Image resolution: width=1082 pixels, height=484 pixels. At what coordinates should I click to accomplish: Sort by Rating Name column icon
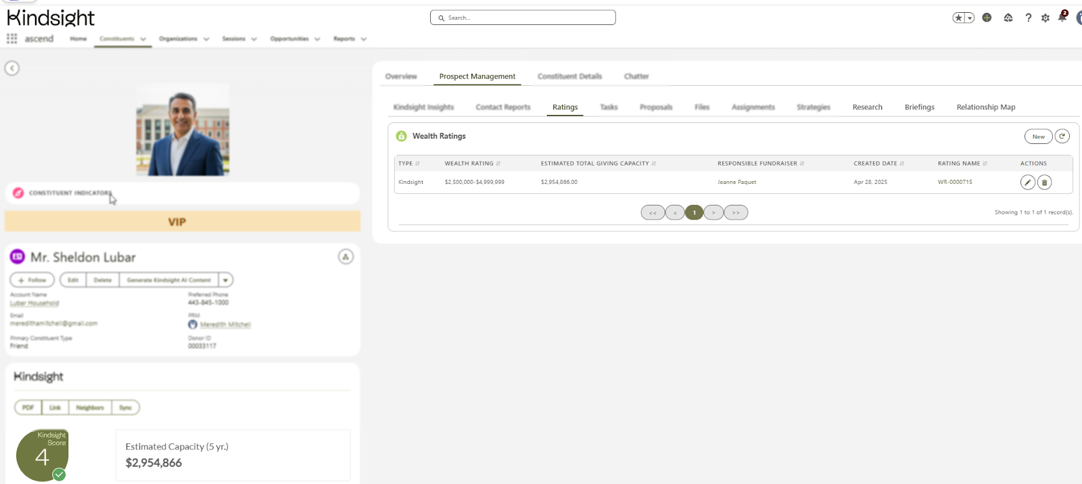985,164
